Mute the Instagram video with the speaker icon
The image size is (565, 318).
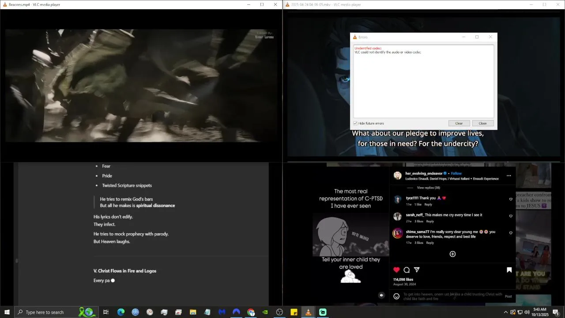(x=381, y=295)
